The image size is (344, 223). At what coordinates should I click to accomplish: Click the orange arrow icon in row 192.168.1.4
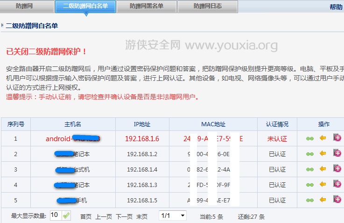pos(323,169)
